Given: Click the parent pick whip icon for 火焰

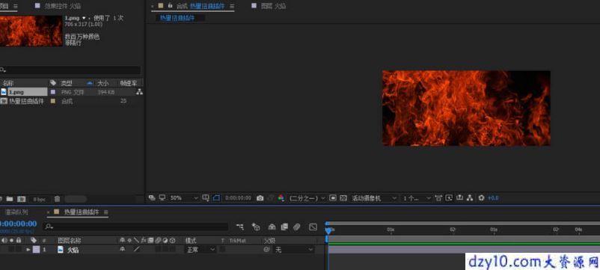Looking at the screenshot, I should (267, 249).
